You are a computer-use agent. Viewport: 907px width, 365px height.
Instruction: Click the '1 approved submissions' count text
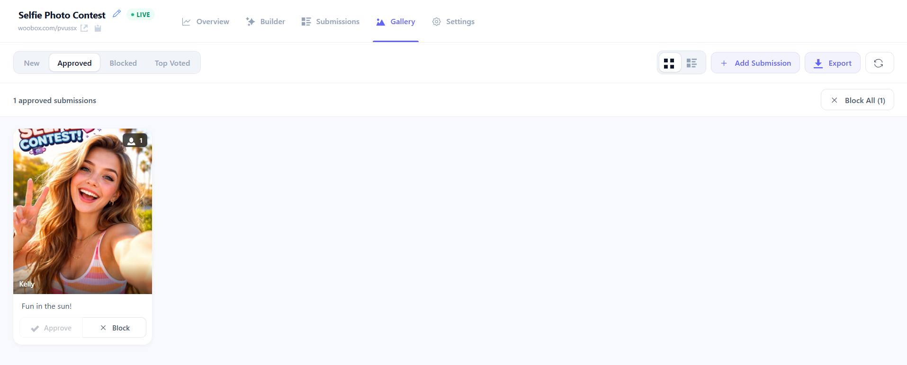(54, 100)
